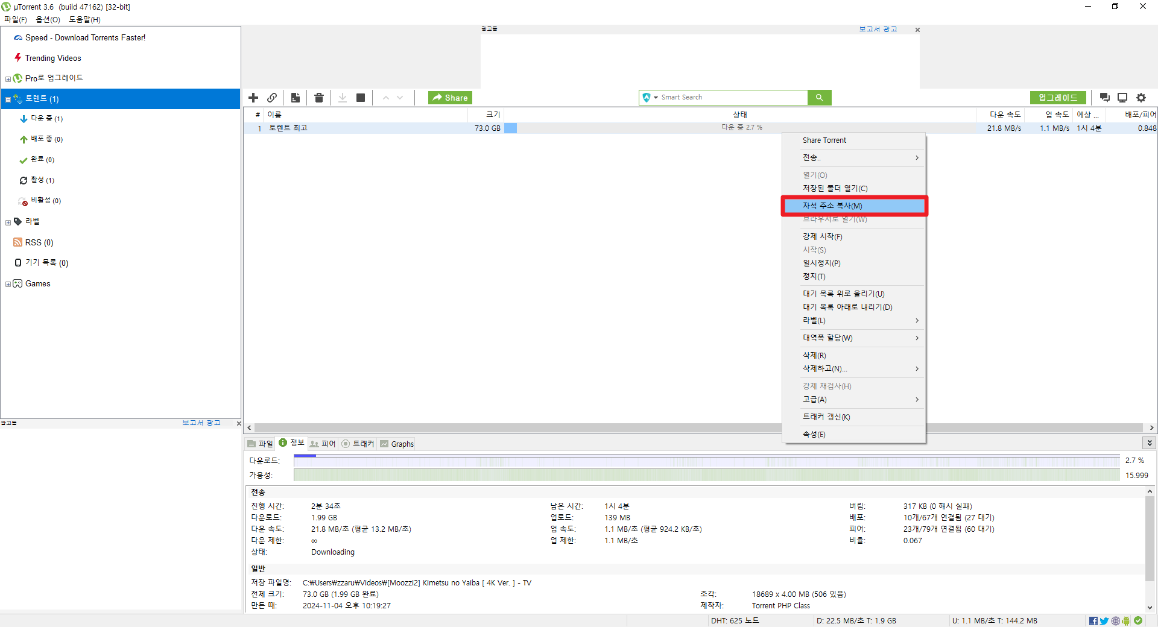Close the sidebar advertisement panel
This screenshot has width=1158, height=627.
coord(239,423)
